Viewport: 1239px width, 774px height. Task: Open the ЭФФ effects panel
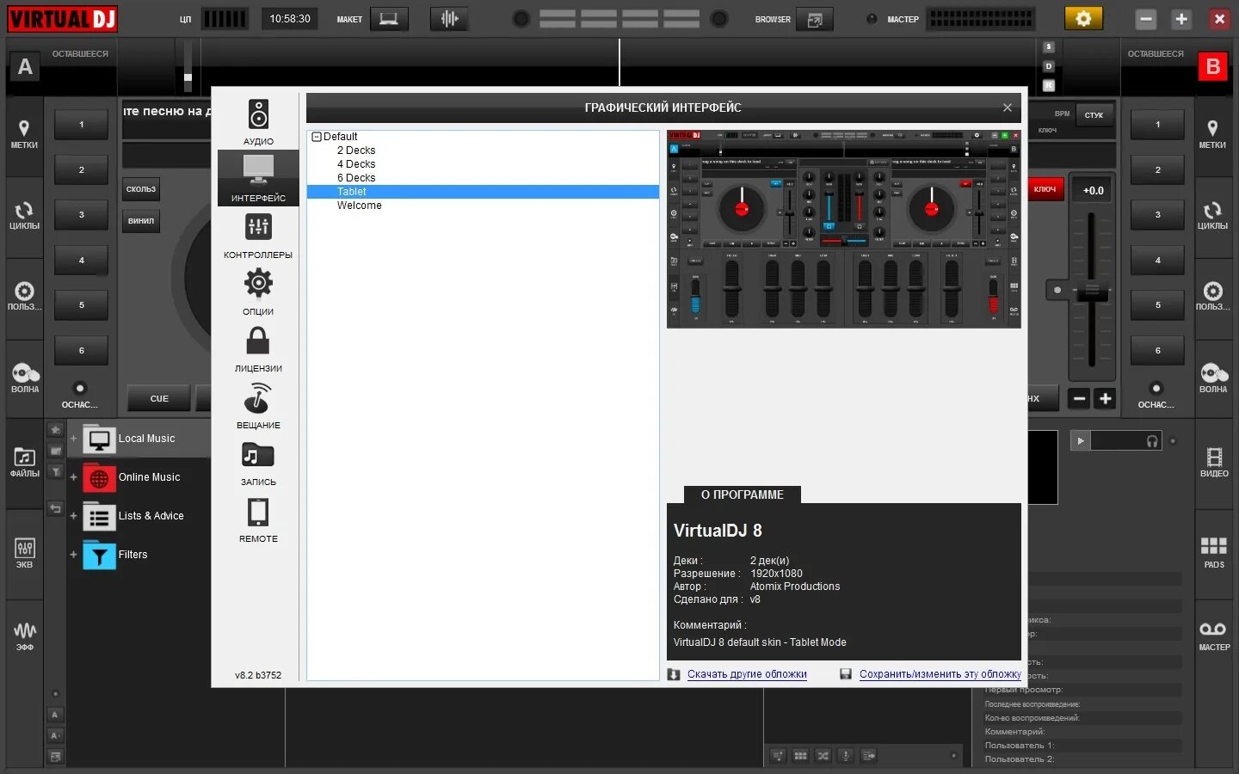point(24,636)
